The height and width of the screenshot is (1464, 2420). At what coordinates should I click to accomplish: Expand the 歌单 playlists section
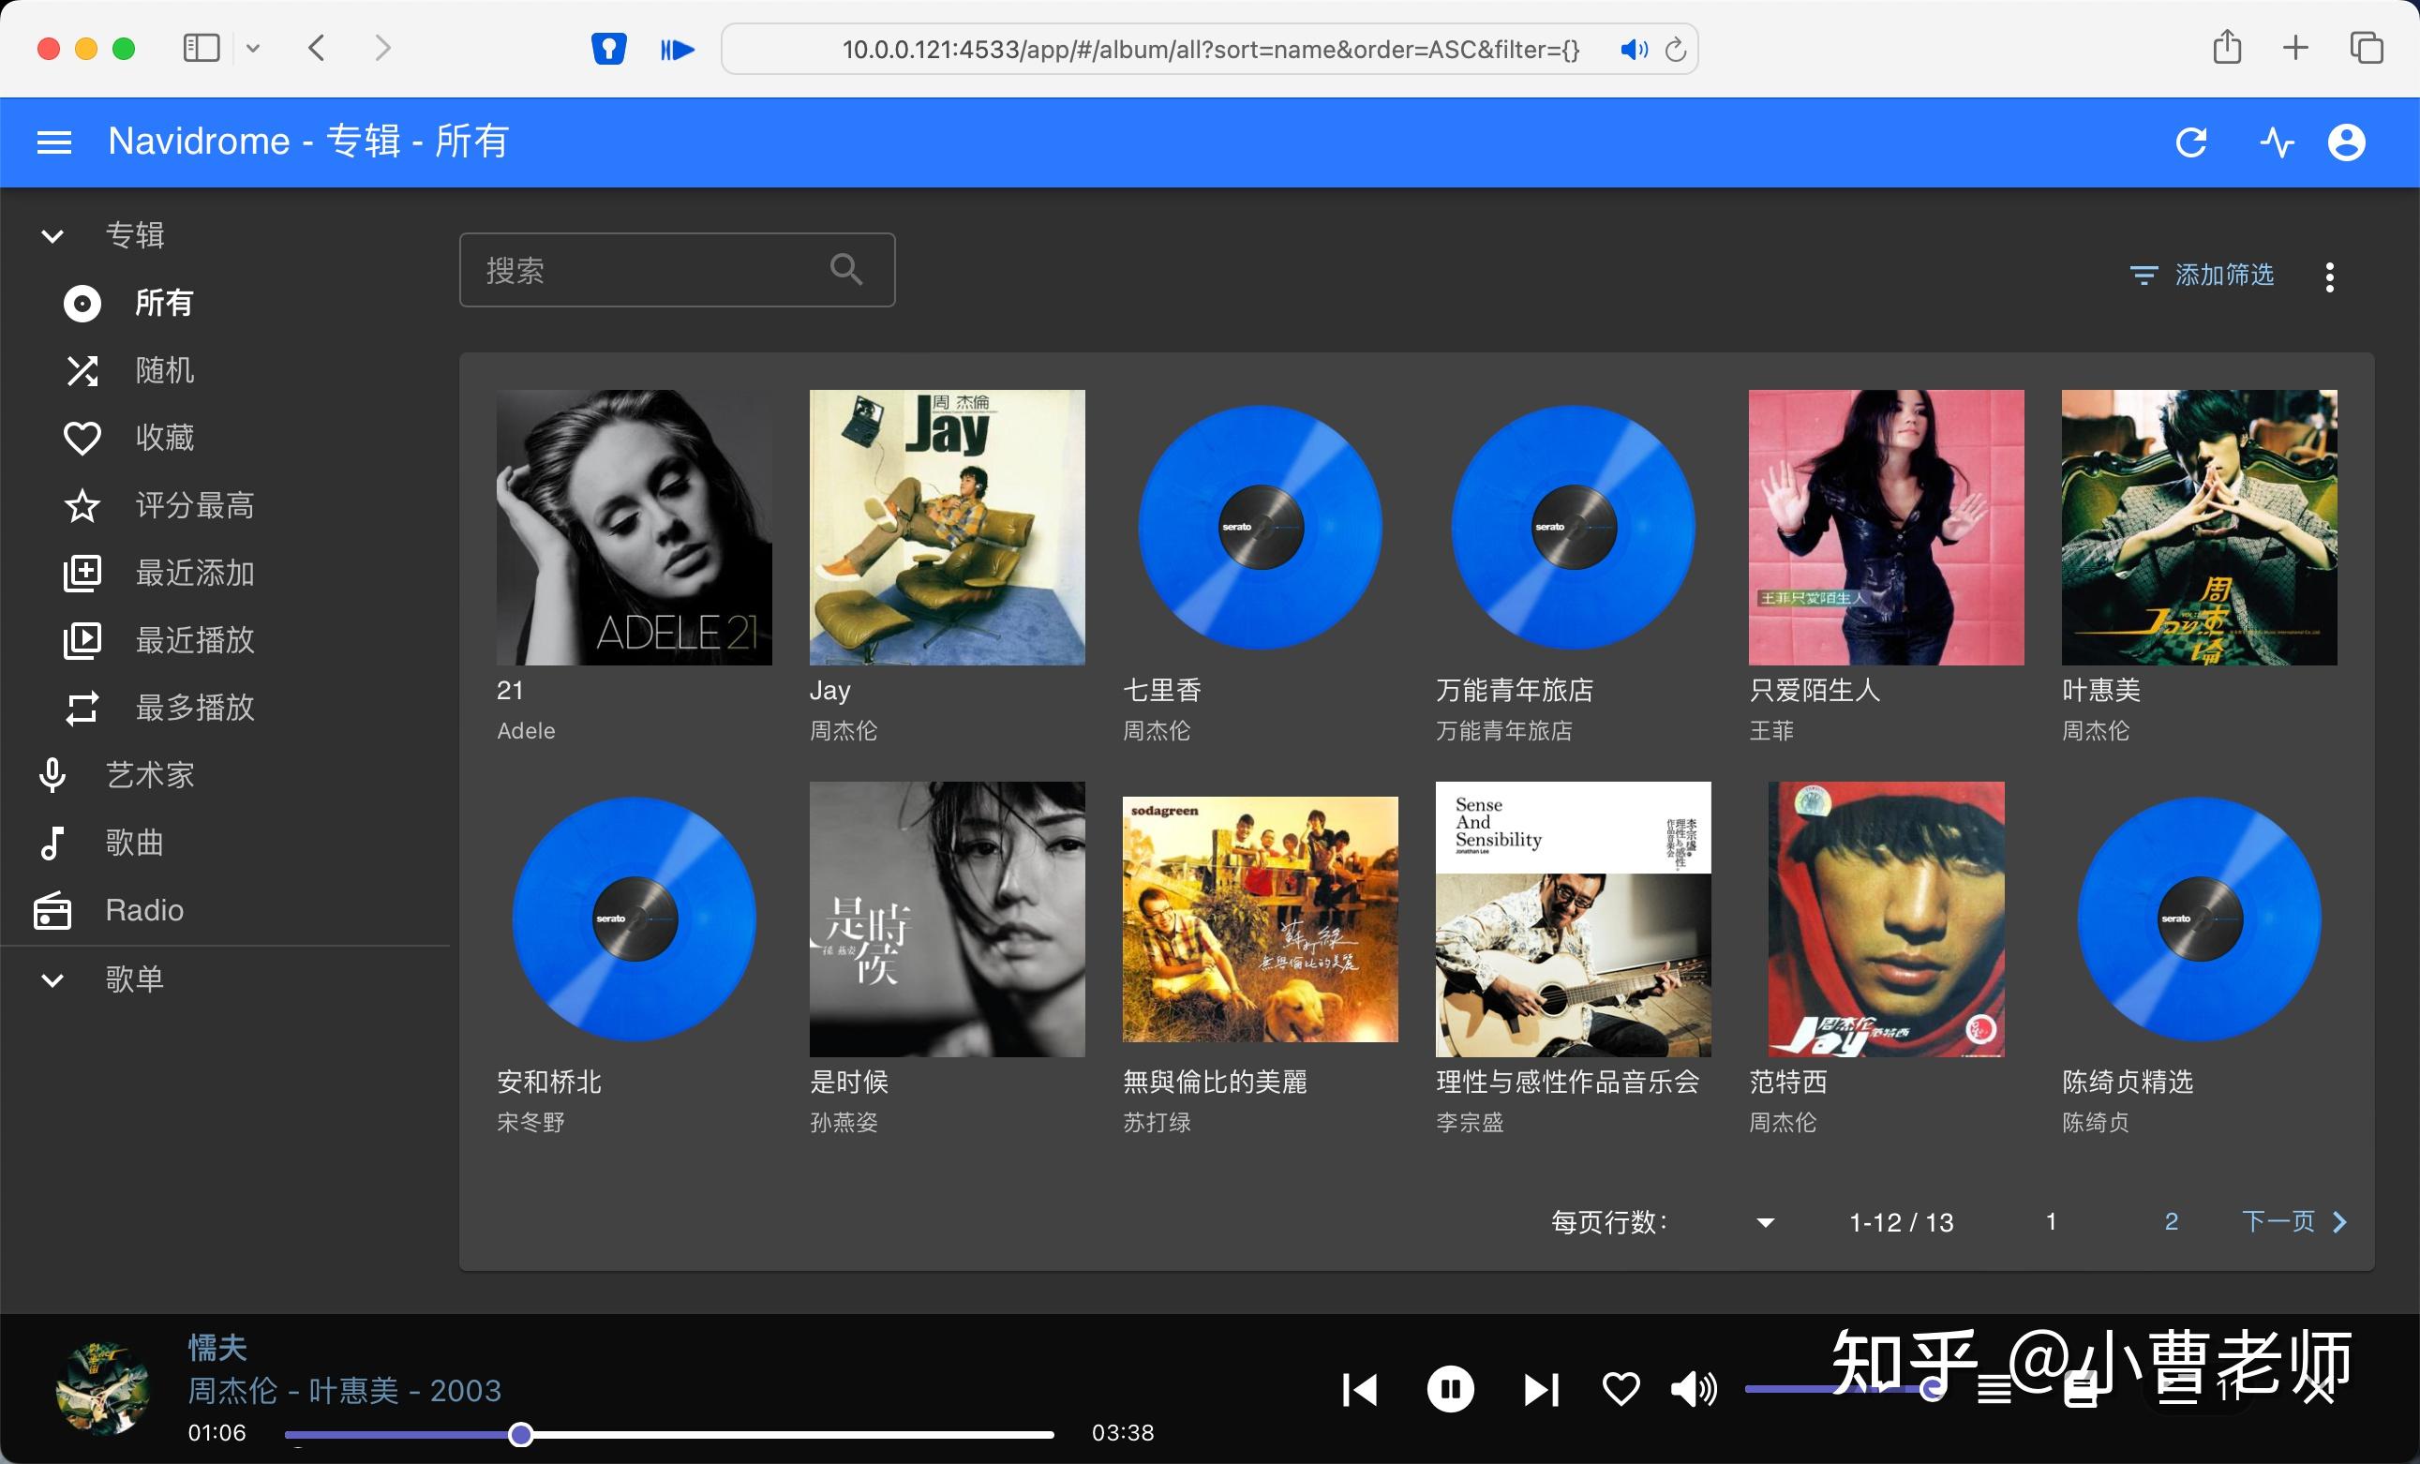51,978
